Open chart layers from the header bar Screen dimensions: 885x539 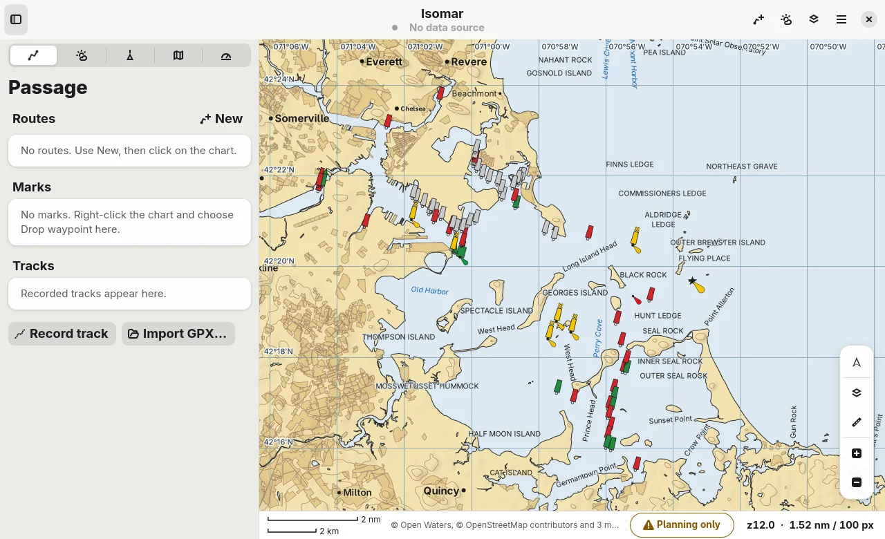[814, 19]
